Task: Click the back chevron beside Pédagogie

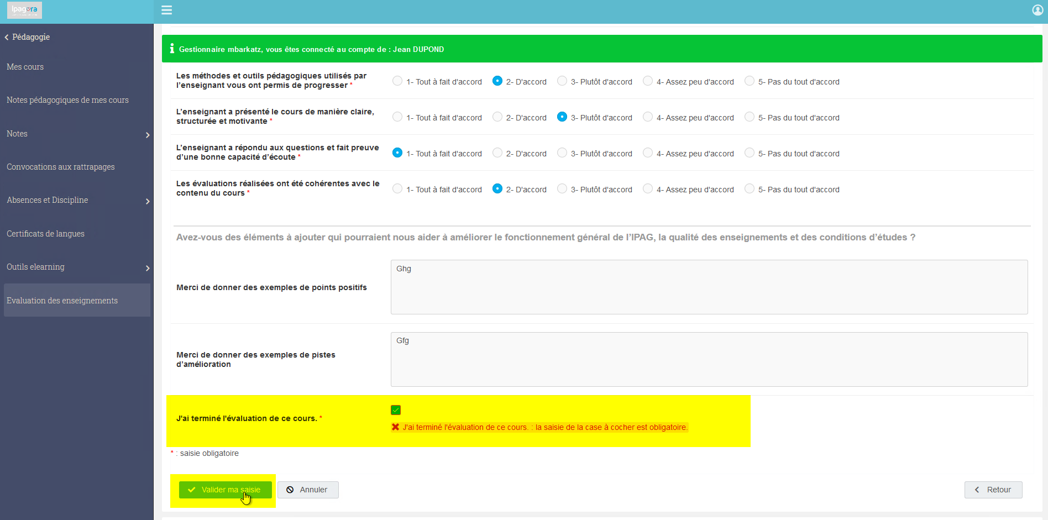Action: pyautogui.click(x=7, y=37)
